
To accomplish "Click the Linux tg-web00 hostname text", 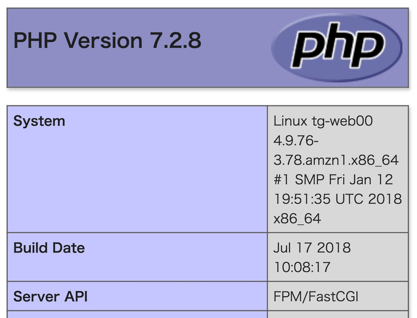I will pos(323,121).
